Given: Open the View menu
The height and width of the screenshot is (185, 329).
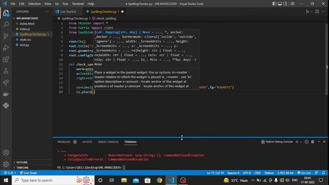Looking at the screenshot, I should pyautogui.click(x=48, y=4).
